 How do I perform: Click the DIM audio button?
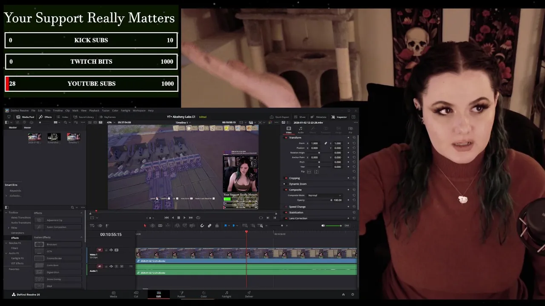click(347, 226)
